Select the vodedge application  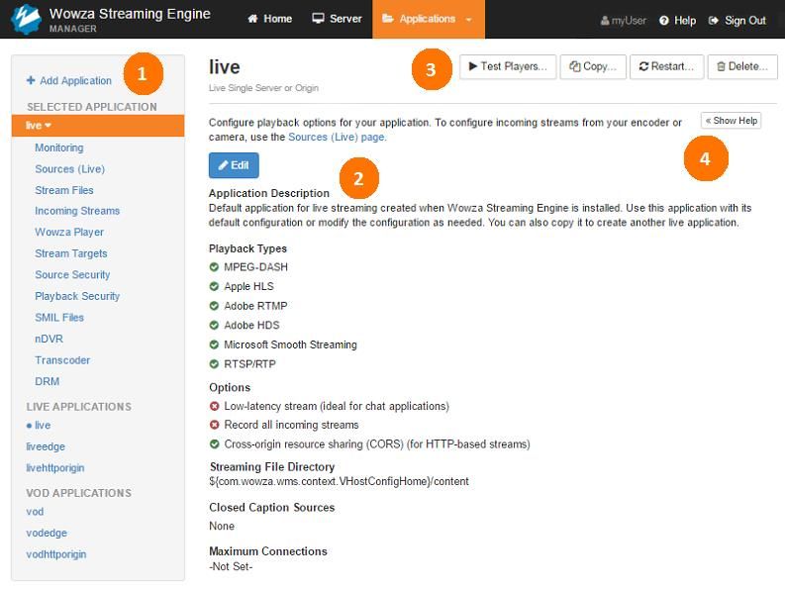tap(47, 533)
